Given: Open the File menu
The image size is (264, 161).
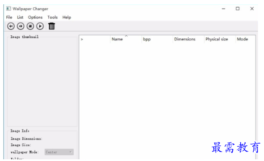Looking at the screenshot, I should tap(9, 17).
